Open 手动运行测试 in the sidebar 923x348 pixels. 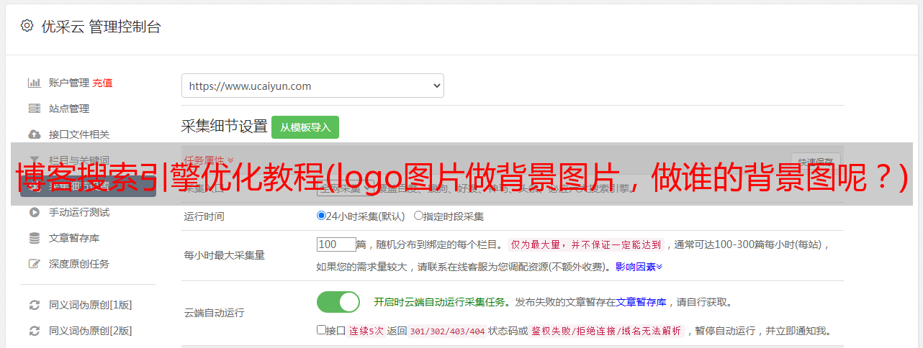(79, 212)
